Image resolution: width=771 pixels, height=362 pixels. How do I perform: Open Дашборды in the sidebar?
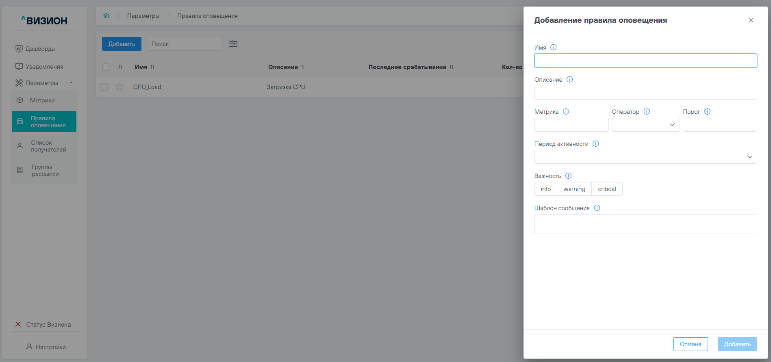pyautogui.click(x=40, y=49)
